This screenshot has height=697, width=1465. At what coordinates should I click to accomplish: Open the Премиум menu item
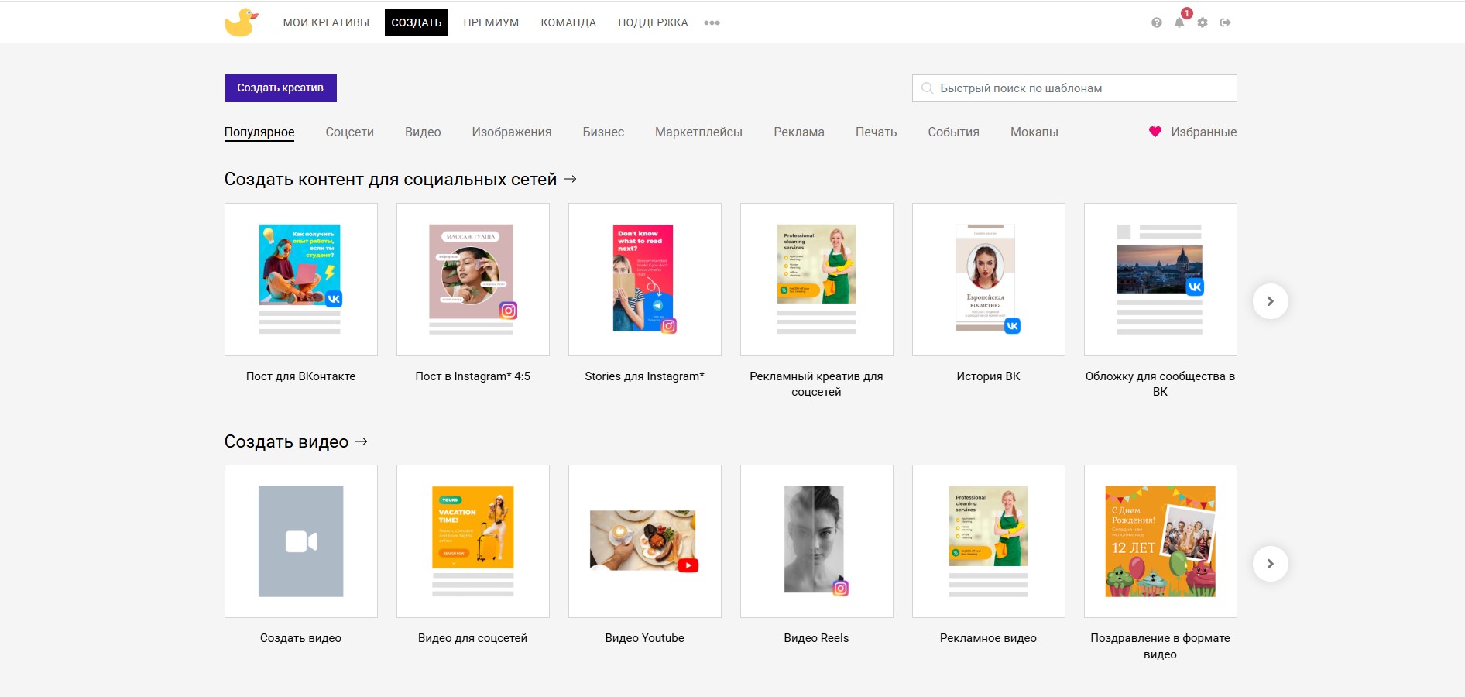coord(491,22)
